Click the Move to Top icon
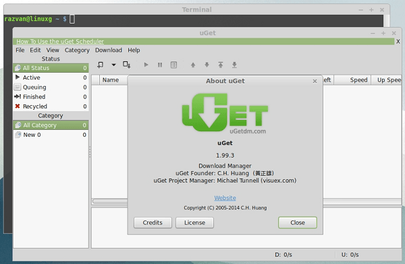The image size is (405, 264). point(221,65)
